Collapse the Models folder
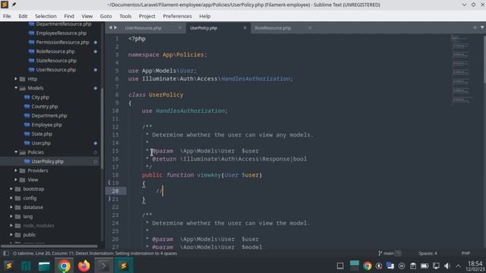Viewport: 486px width, 273px height. [16, 88]
